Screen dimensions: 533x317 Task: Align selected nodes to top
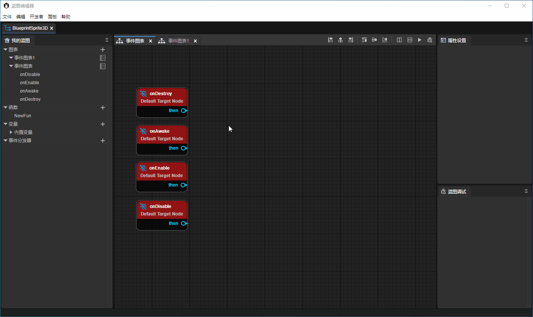[364, 40]
